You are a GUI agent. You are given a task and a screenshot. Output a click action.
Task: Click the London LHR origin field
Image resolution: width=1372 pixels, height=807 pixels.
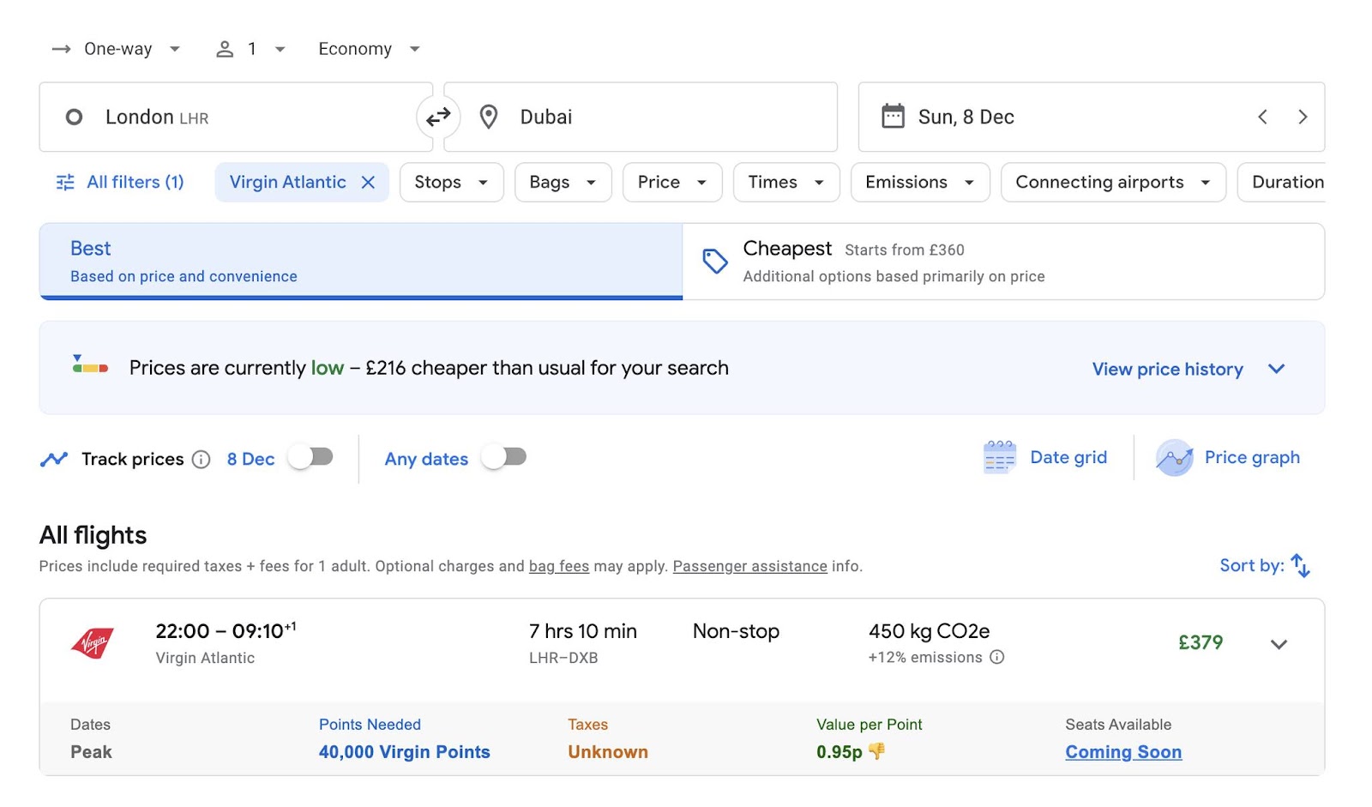coord(236,117)
